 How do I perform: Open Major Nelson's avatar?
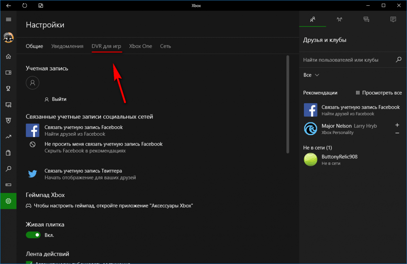[310, 129]
